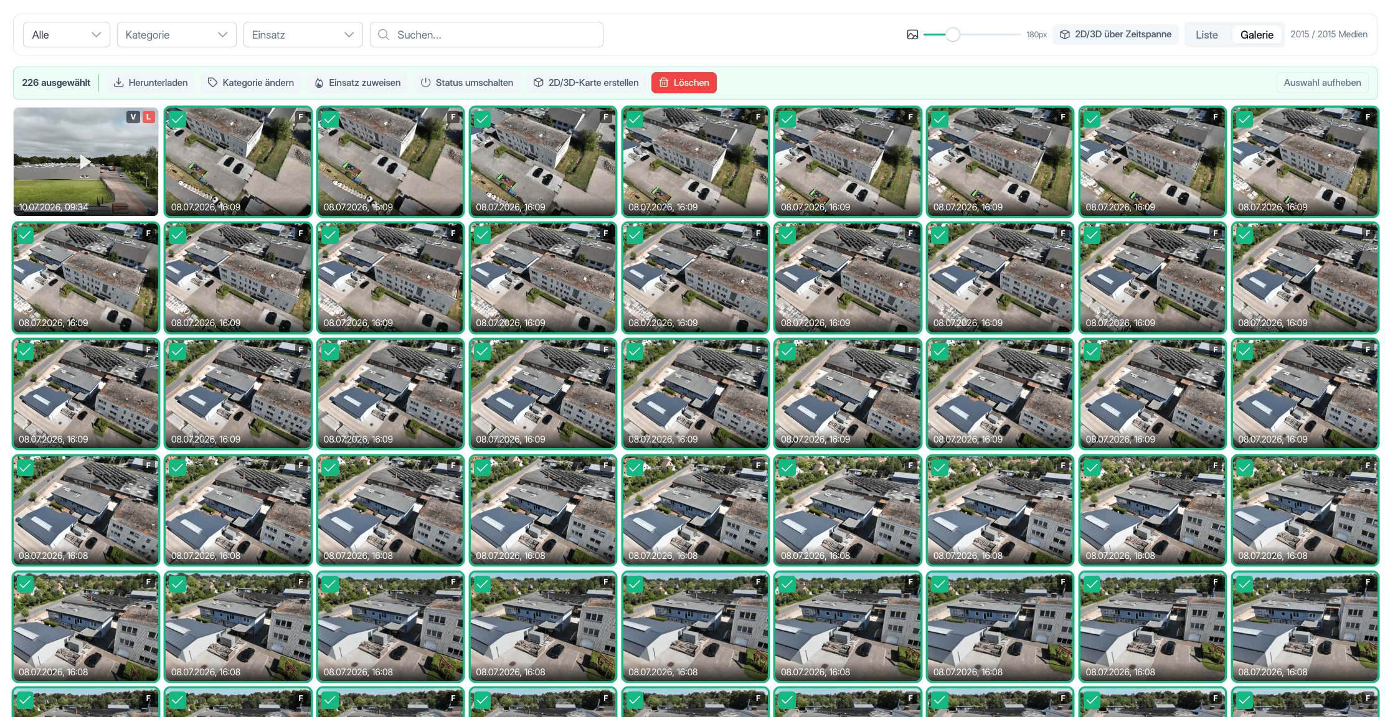
Task: Click the red L badge on the video thumbnail
Action: pyautogui.click(x=149, y=117)
